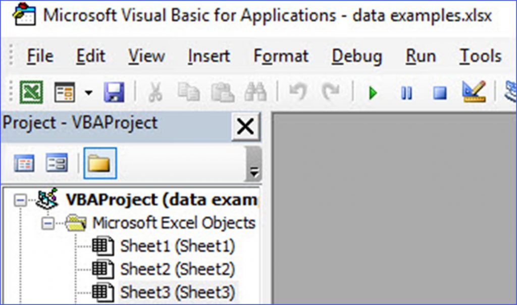Collapse the VBAProject tree node

click(20, 200)
